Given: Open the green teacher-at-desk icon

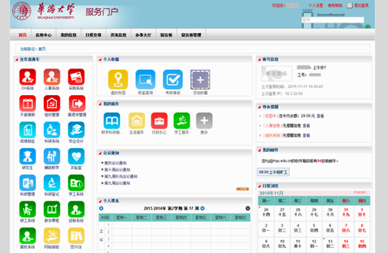Looking at the screenshot, I should coord(27,210).
